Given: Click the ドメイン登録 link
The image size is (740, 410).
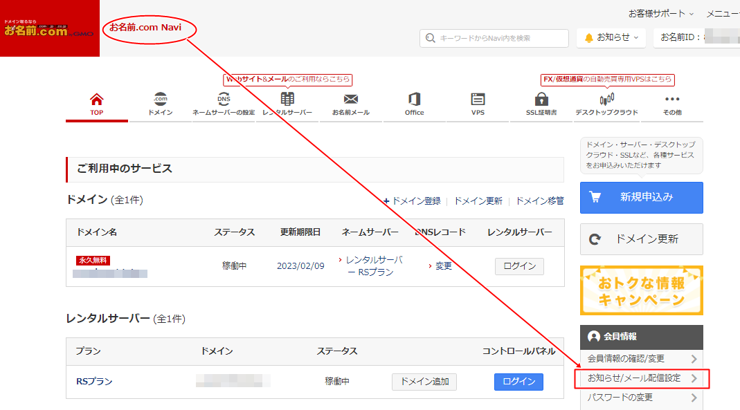Looking at the screenshot, I should 416,201.
